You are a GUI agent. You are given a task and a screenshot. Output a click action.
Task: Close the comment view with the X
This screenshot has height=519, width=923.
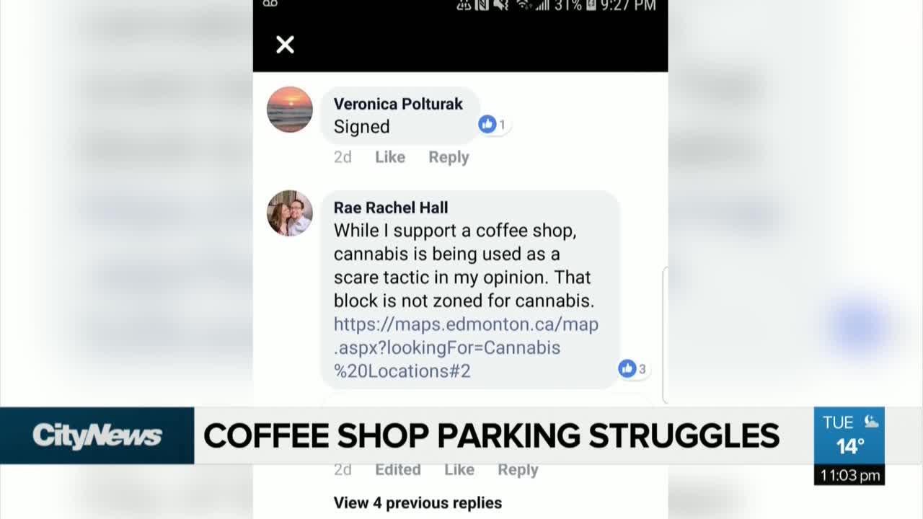pyautogui.click(x=285, y=45)
